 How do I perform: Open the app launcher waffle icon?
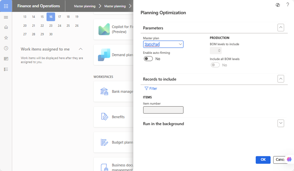(6, 6)
